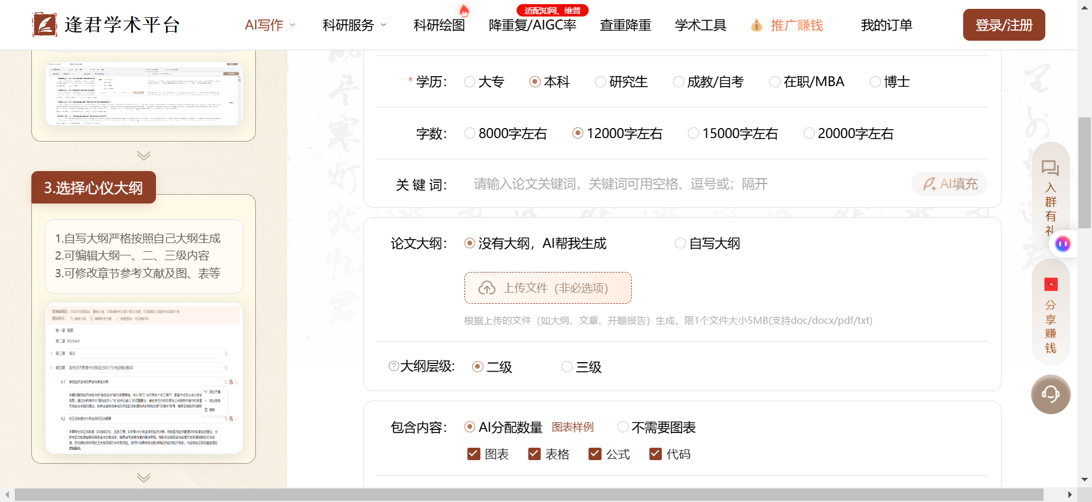
Task: Toggle the 代码 checkbox
Action: tap(655, 454)
